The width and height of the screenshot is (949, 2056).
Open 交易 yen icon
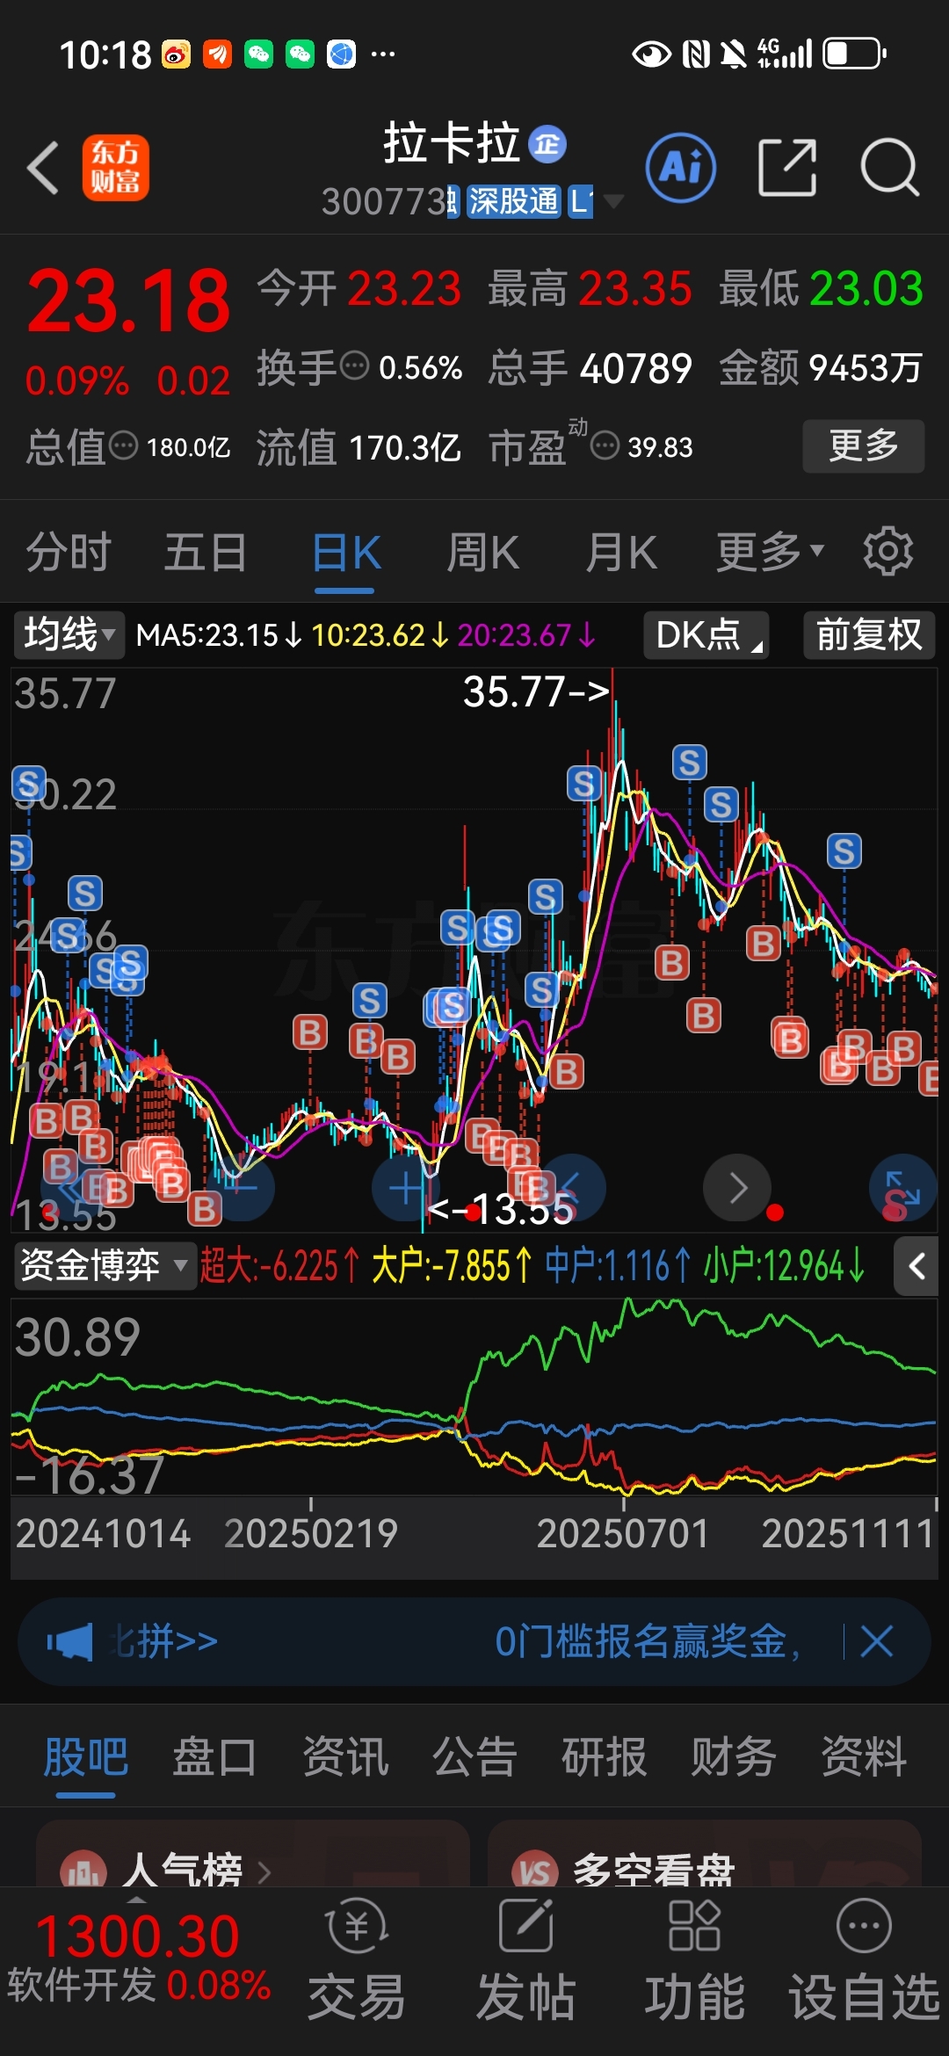click(357, 1926)
